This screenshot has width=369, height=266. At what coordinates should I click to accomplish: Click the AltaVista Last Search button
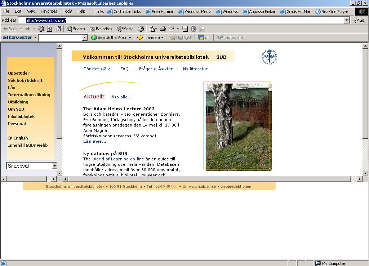coord(231,37)
